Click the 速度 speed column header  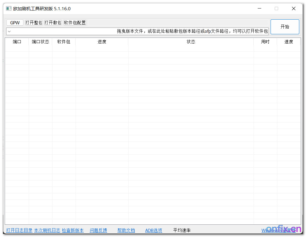point(289,42)
